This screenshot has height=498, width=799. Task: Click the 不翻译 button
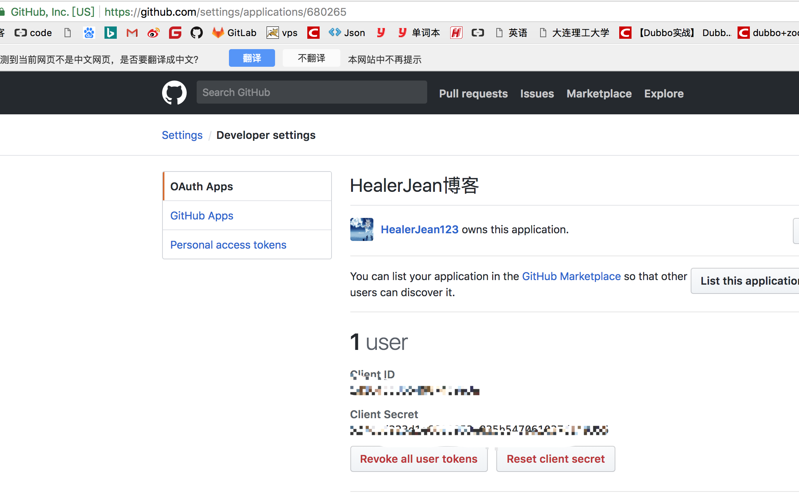tap(311, 58)
